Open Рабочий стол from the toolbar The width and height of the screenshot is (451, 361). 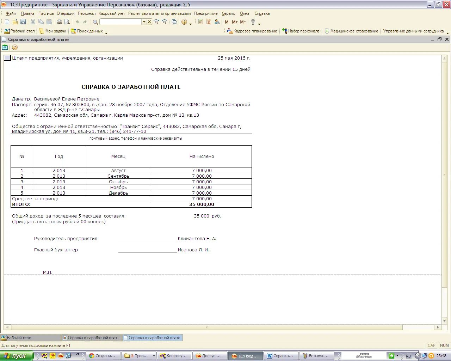tap(20, 31)
